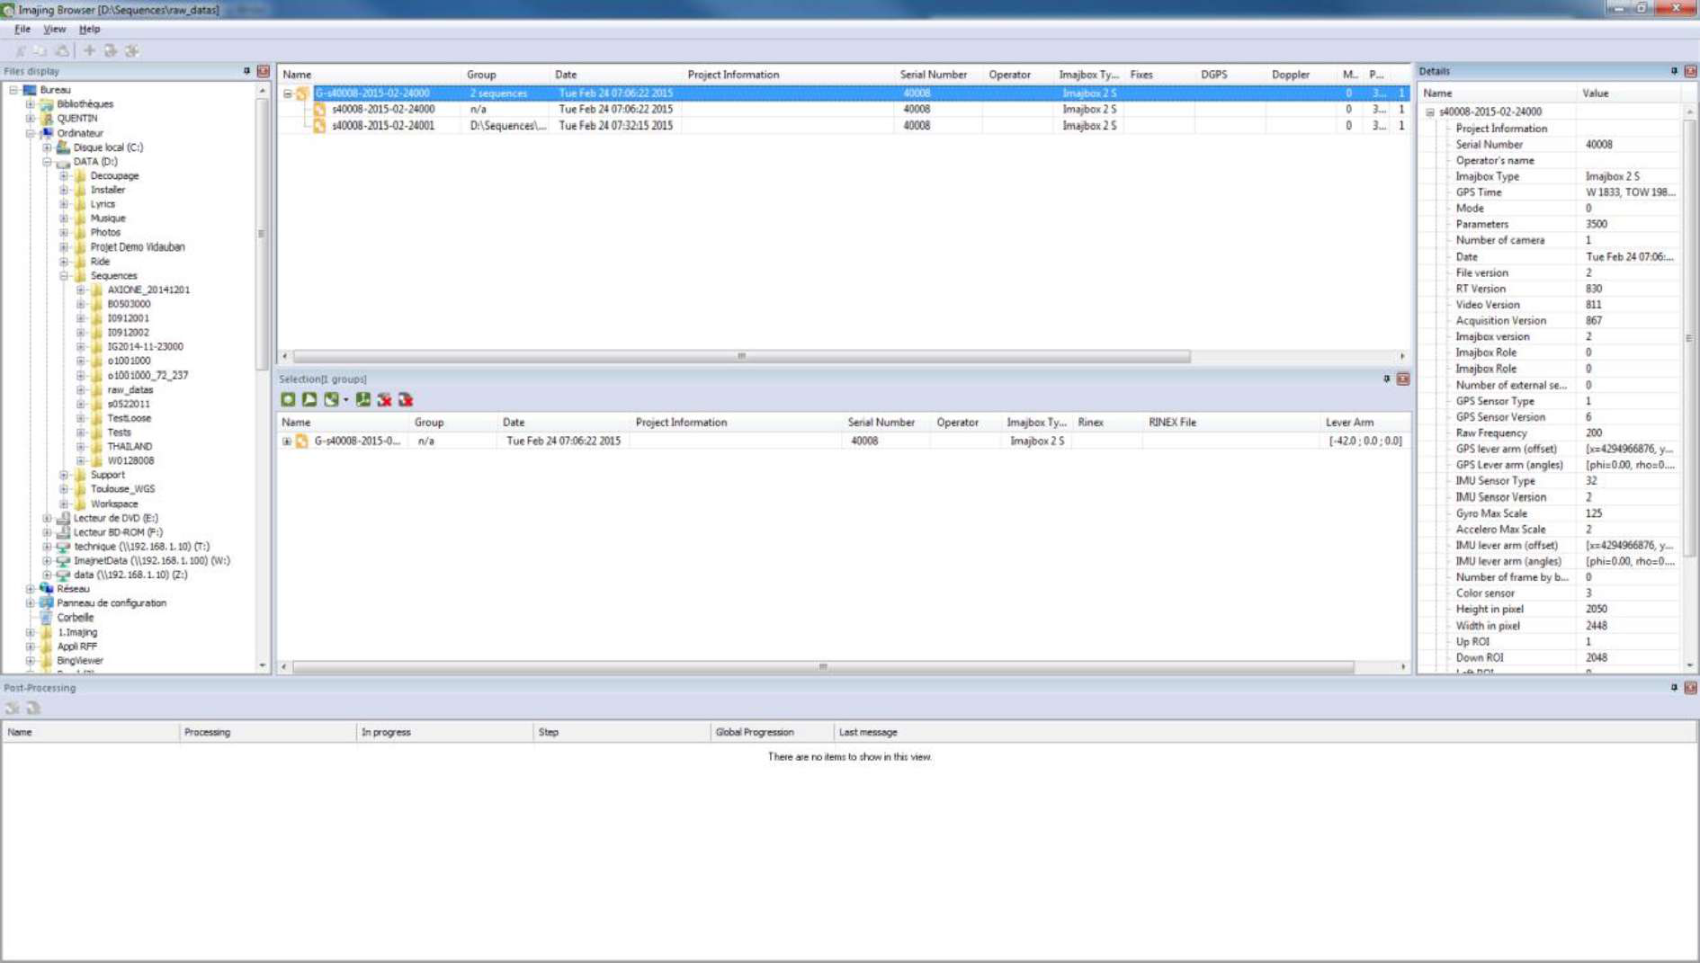Click the third green icon in Selection toolbar
The width and height of the screenshot is (1700, 963).
(x=331, y=399)
